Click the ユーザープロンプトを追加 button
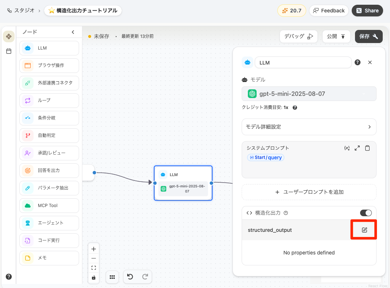Screen dimensions: 390x288 [x=309, y=192]
